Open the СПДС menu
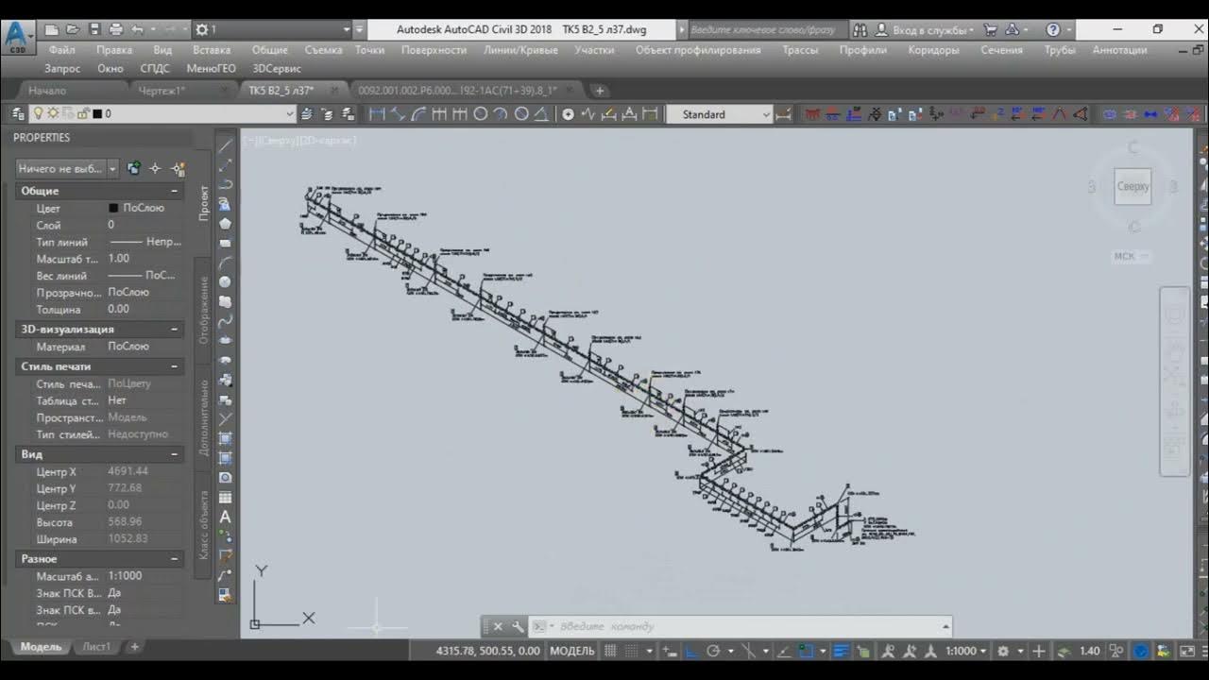The height and width of the screenshot is (680, 1209). click(155, 69)
